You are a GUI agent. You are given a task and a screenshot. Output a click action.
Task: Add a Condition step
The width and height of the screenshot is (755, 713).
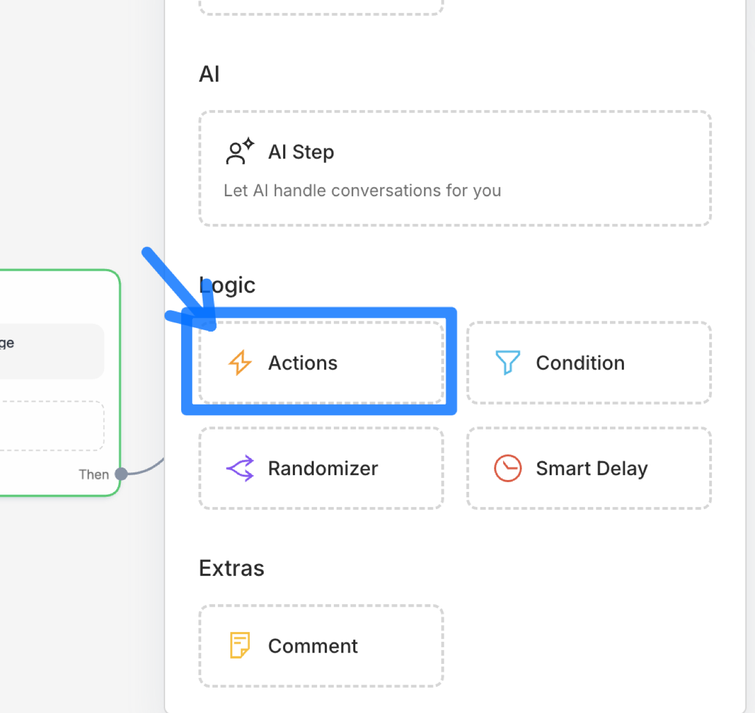pos(589,362)
